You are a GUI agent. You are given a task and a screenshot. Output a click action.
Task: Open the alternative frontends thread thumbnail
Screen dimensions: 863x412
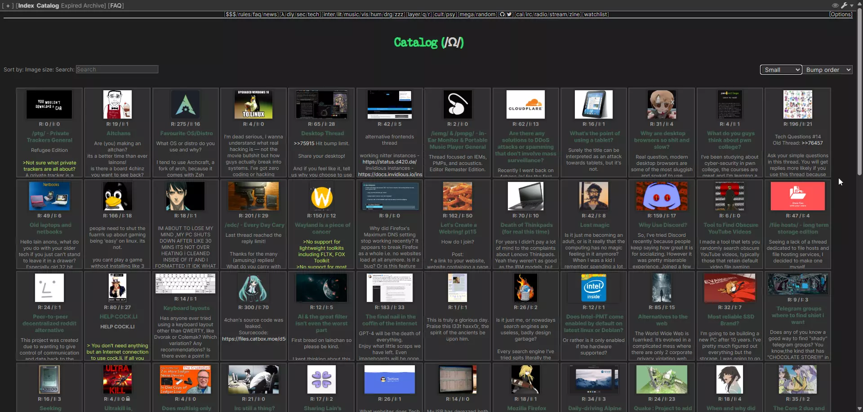pos(390,104)
